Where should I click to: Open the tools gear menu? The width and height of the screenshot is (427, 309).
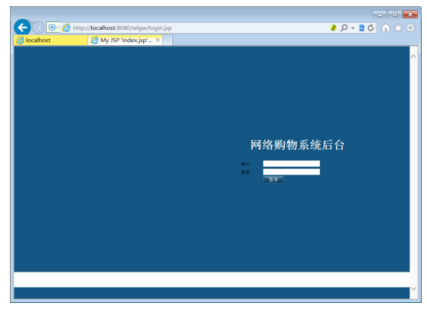click(x=410, y=28)
